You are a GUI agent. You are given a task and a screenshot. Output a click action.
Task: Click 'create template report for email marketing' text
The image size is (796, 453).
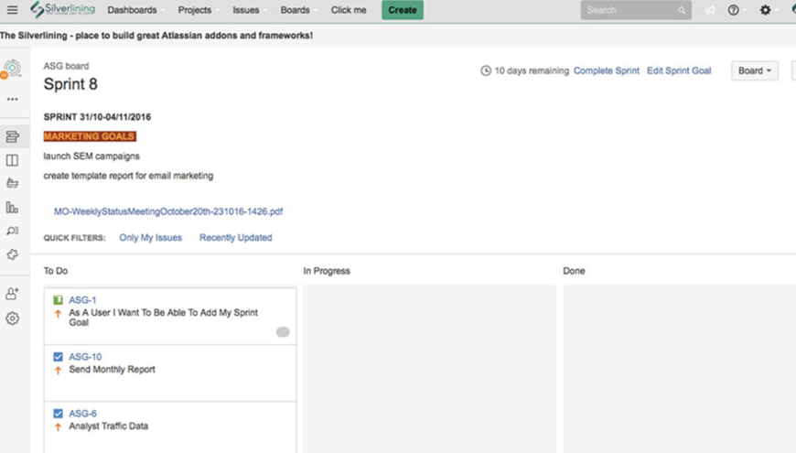point(128,176)
